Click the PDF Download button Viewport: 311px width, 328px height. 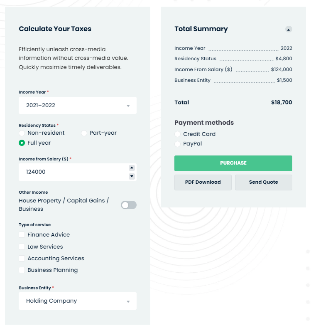tap(203, 182)
